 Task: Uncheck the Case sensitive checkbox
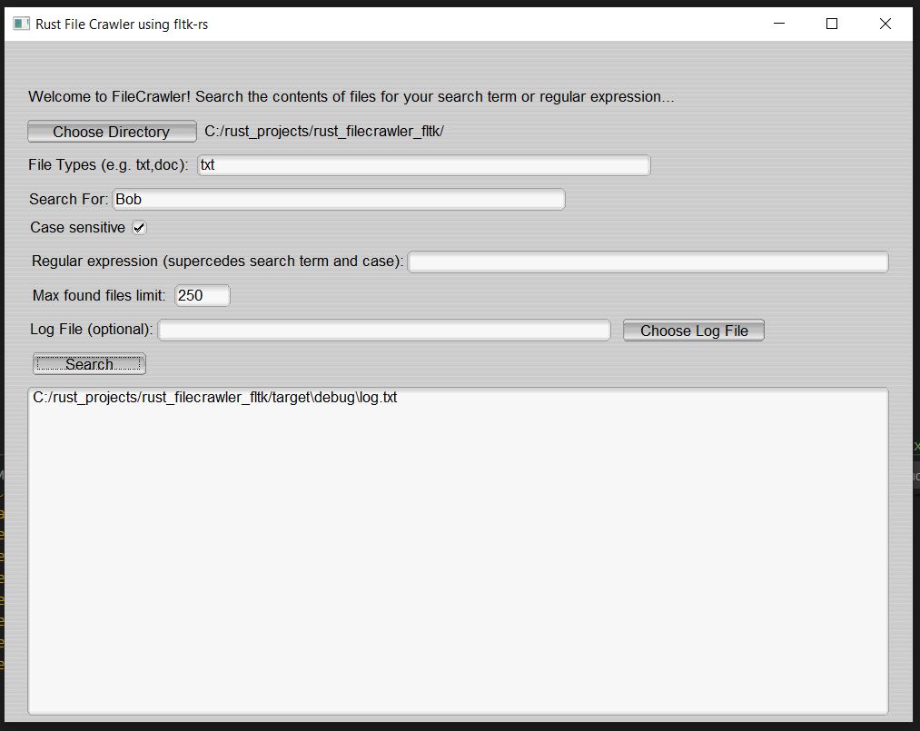[139, 228]
